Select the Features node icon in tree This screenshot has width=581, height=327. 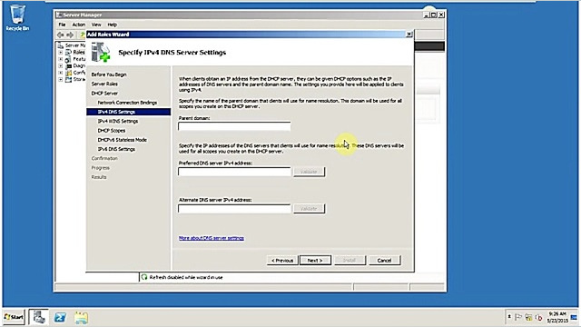point(69,59)
